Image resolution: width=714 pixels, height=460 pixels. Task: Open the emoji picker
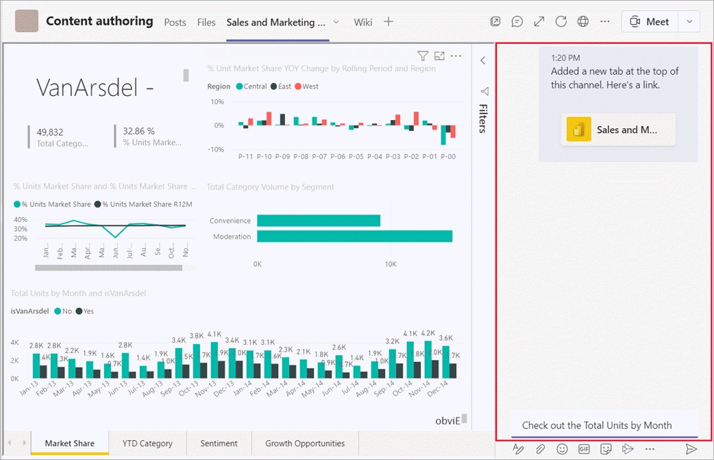tap(563, 449)
